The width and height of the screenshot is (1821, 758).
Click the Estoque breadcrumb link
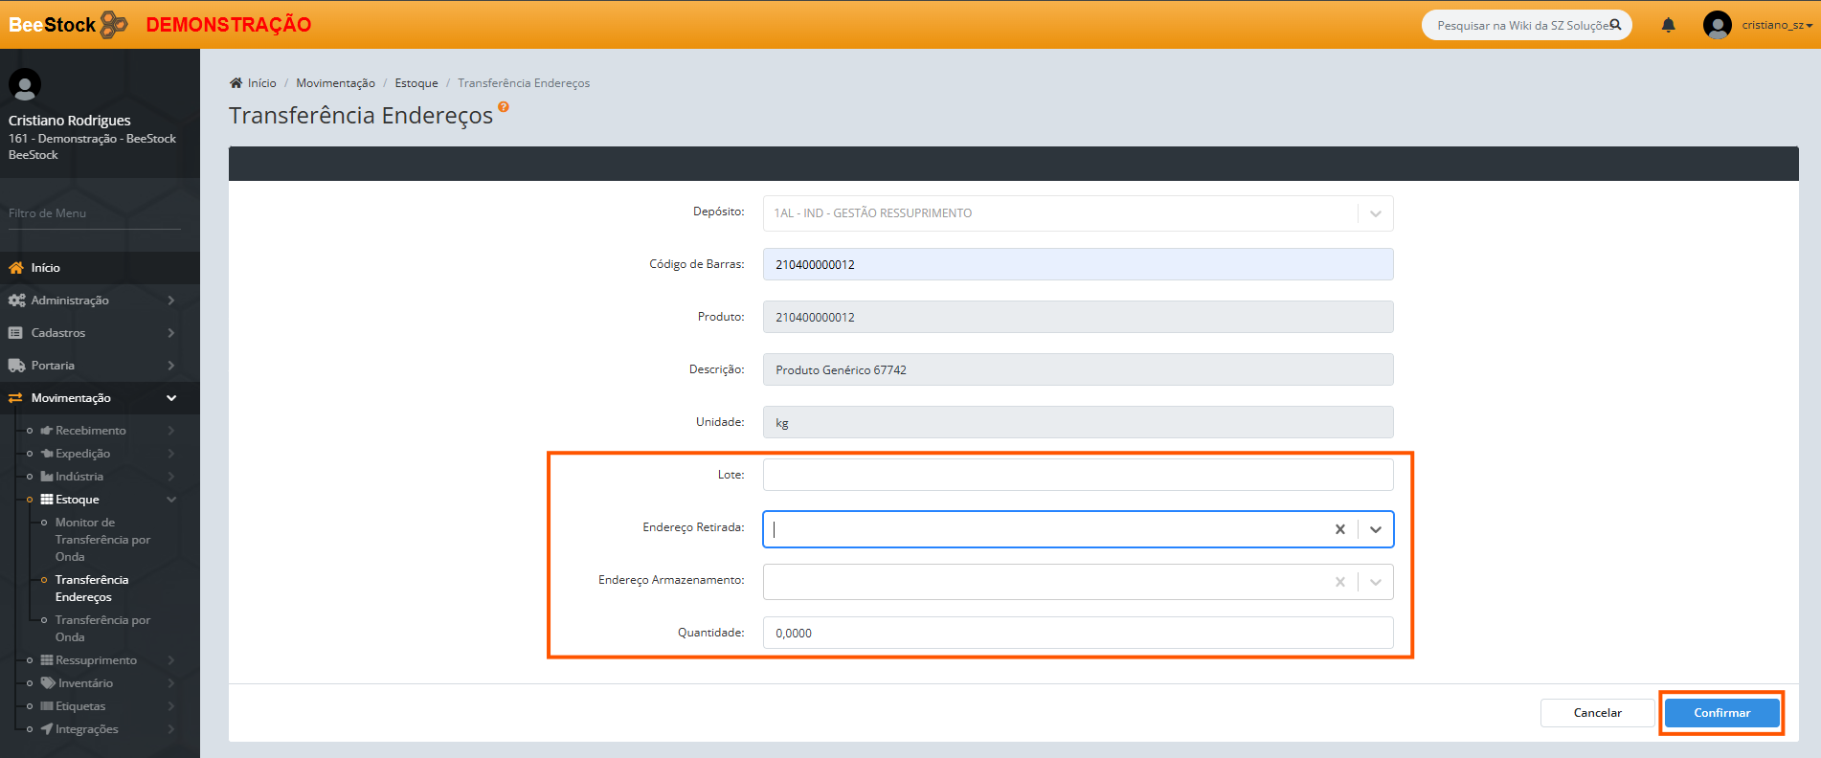coord(416,83)
